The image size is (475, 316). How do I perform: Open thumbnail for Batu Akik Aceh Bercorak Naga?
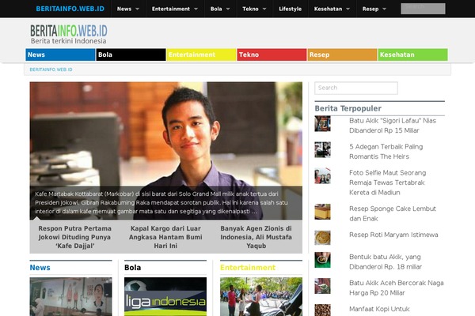coord(322,286)
